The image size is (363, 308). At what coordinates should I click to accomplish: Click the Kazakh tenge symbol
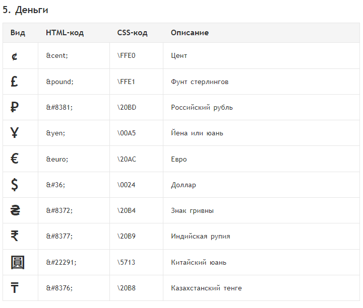pyautogui.click(x=14, y=288)
